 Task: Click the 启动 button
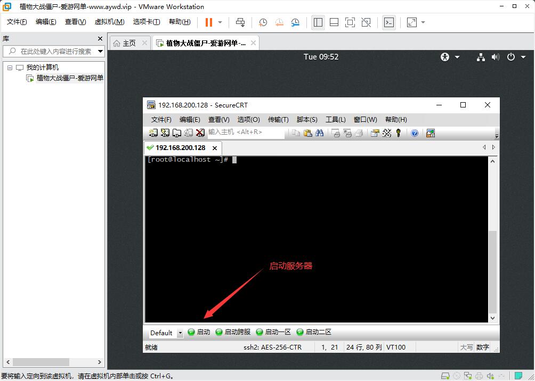199,332
